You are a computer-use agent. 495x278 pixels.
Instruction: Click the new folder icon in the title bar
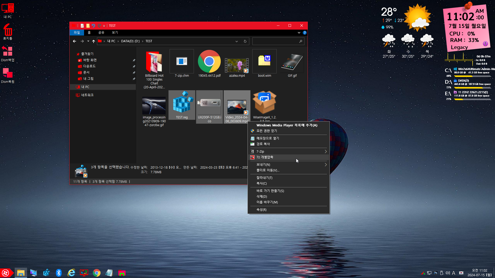[88, 26]
